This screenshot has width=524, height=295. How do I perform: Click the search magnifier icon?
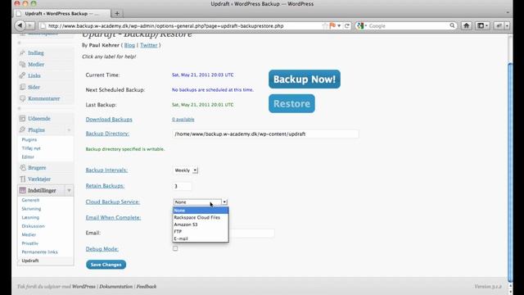click(x=452, y=25)
